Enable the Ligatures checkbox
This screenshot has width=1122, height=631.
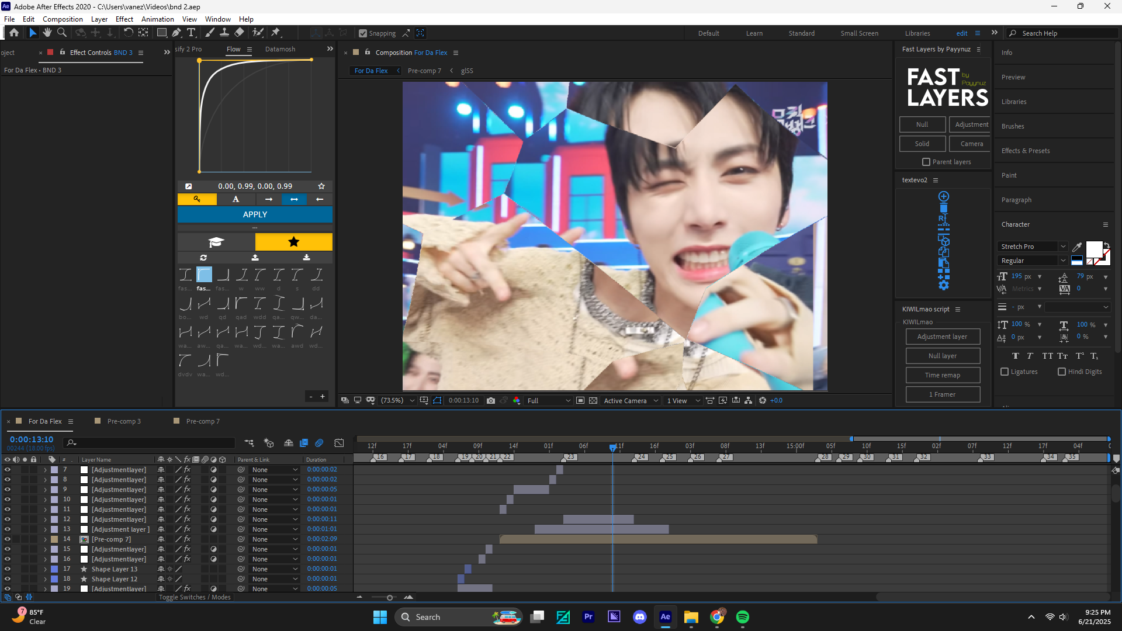tap(1005, 372)
